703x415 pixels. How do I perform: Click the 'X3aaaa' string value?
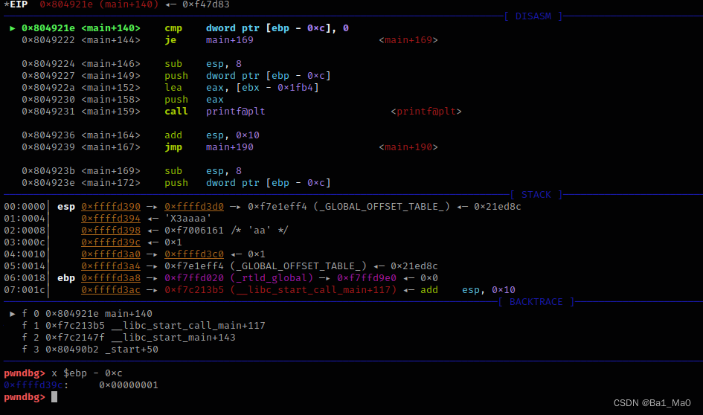[188, 218]
